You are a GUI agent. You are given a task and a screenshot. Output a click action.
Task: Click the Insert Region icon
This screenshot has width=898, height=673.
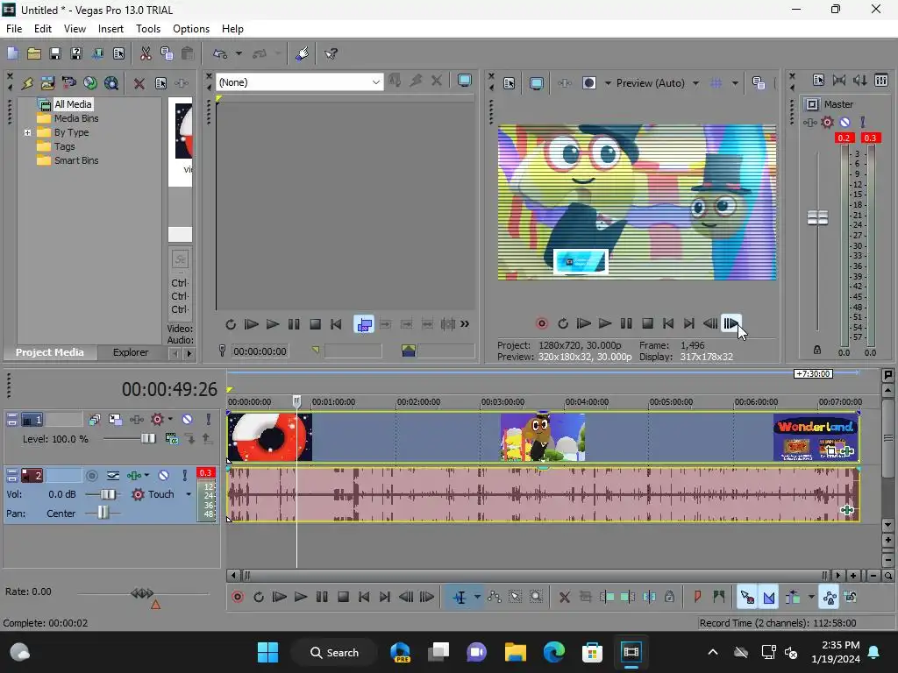coord(719,598)
